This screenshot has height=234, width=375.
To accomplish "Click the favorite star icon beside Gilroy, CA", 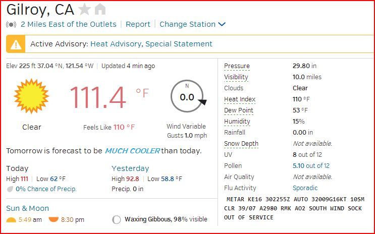I will click(x=85, y=9).
